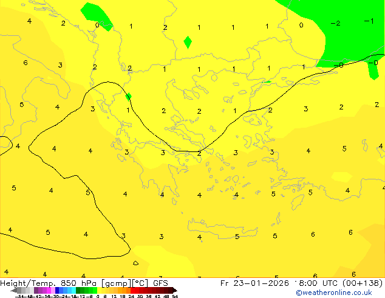Click the UTC (00+138) forecast time text

(x=352, y=283)
